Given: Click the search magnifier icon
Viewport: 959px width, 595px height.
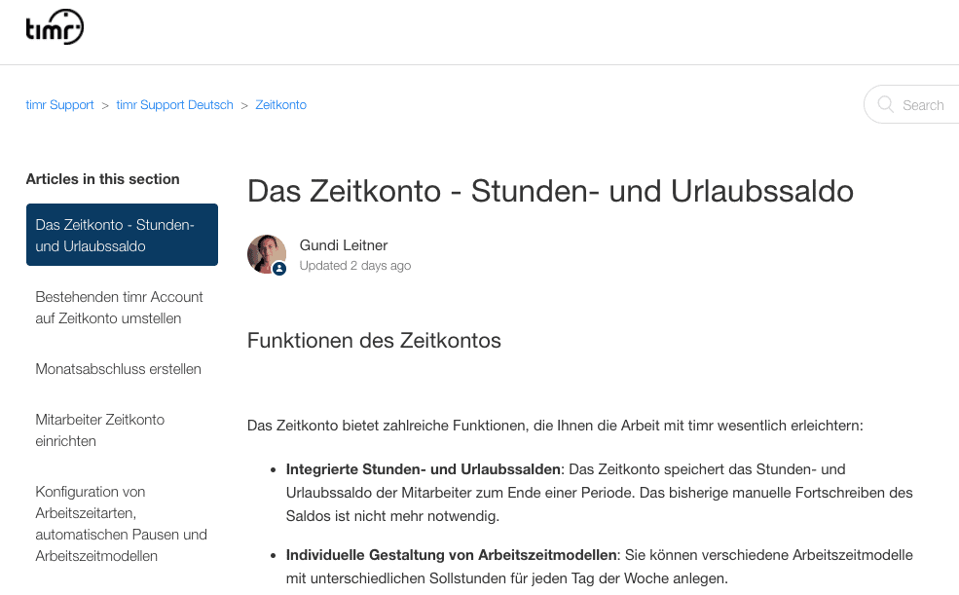Looking at the screenshot, I should pyautogui.click(x=885, y=104).
